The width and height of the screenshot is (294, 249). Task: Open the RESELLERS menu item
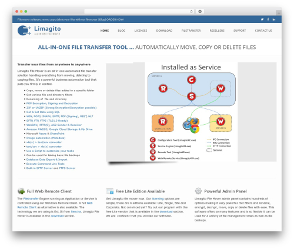[x=217, y=31]
